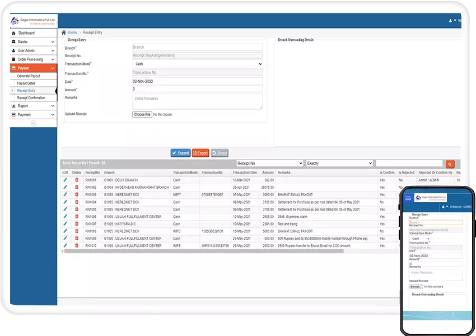Click the Master breadcrumb link
The width and height of the screenshot is (476, 336).
pos(72,32)
